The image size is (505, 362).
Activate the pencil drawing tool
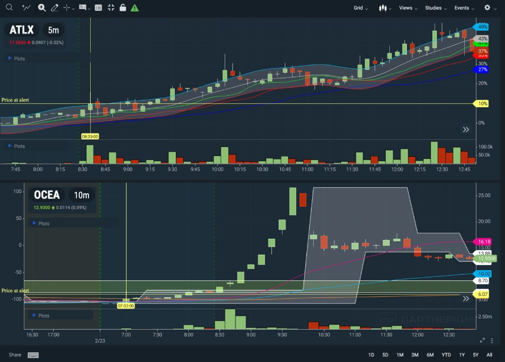pos(54,8)
